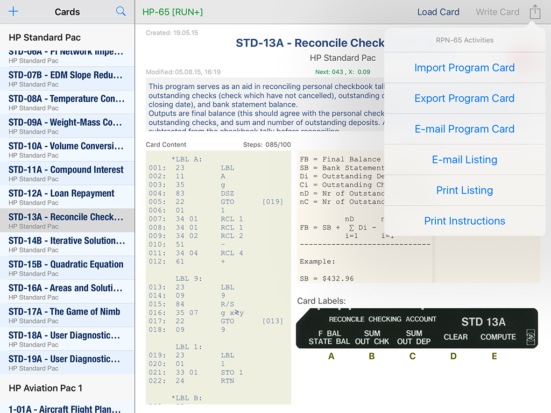Viewport: 551px width, 413px height.
Task: Click step 015 R/S line in listing
Action: 192,304
